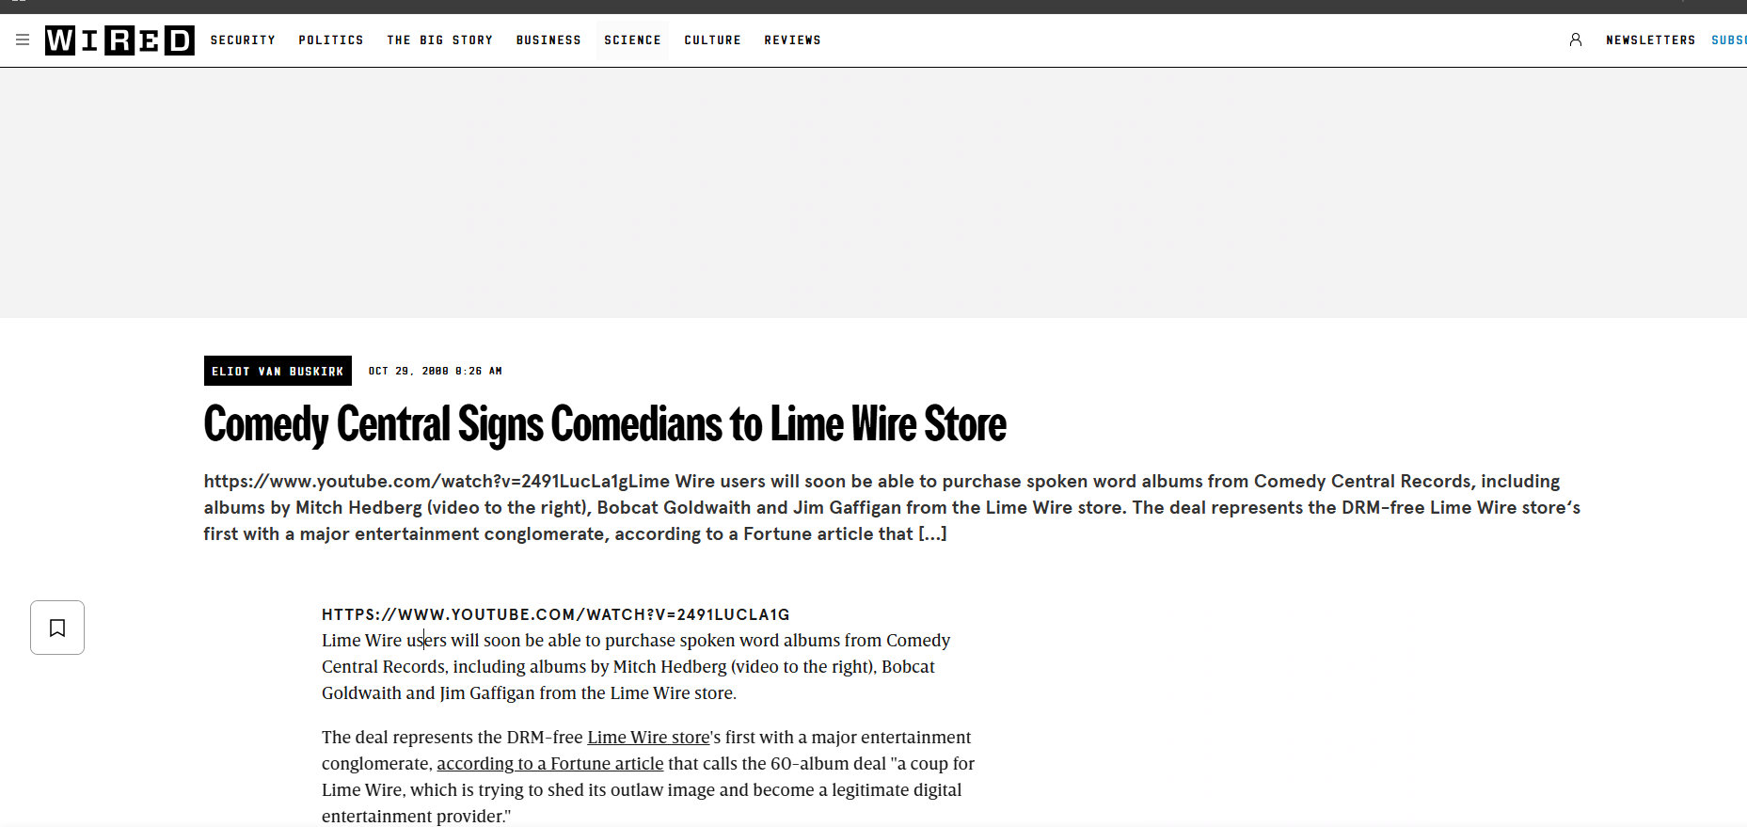Save the article with the bookmark icon
The height and width of the screenshot is (827, 1747).
tap(57, 628)
